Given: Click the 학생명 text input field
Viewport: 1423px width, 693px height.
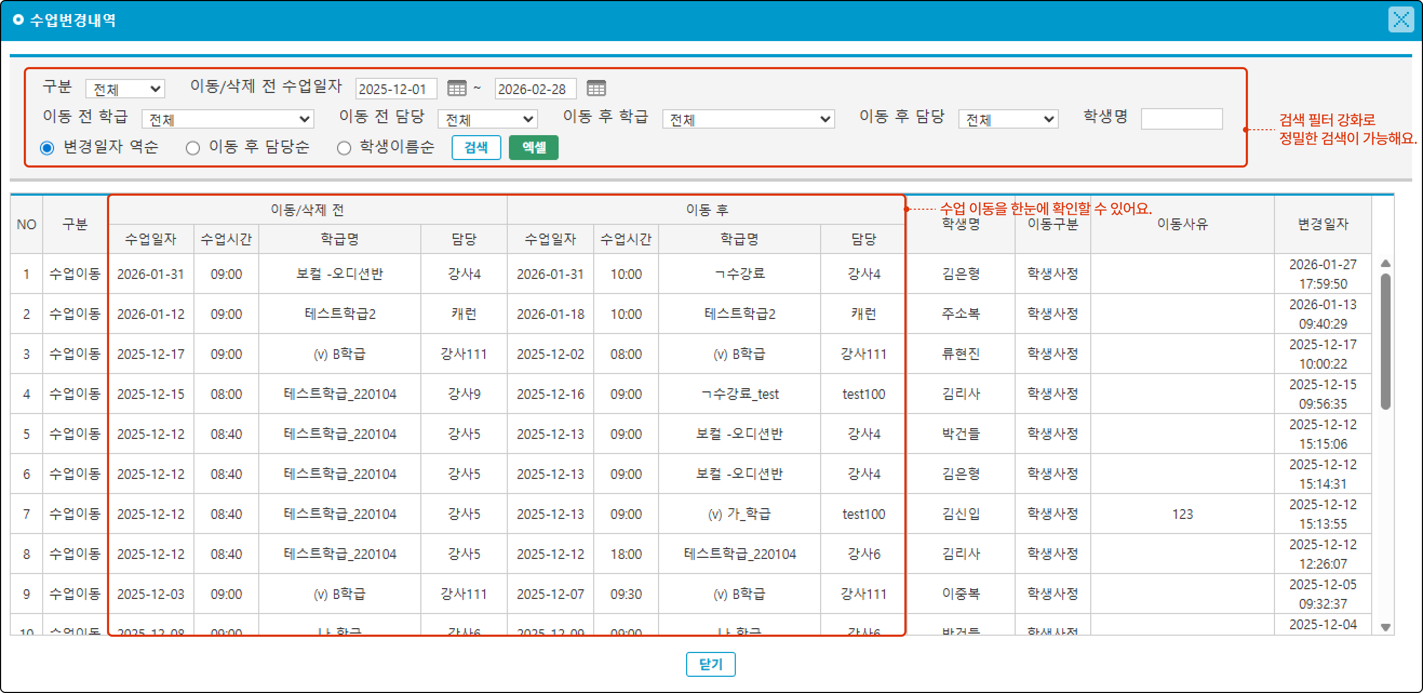Looking at the screenshot, I should tap(1181, 119).
